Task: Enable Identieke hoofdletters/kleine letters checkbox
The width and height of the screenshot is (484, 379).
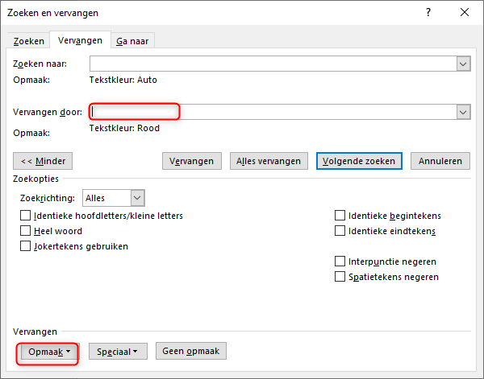Action: tap(27, 216)
